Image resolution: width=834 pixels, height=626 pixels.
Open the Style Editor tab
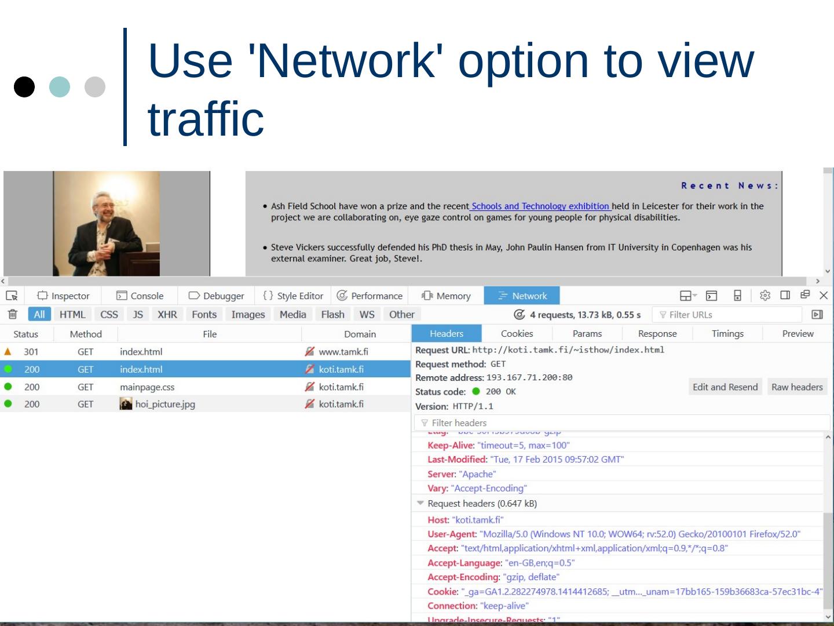[x=293, y=296]
